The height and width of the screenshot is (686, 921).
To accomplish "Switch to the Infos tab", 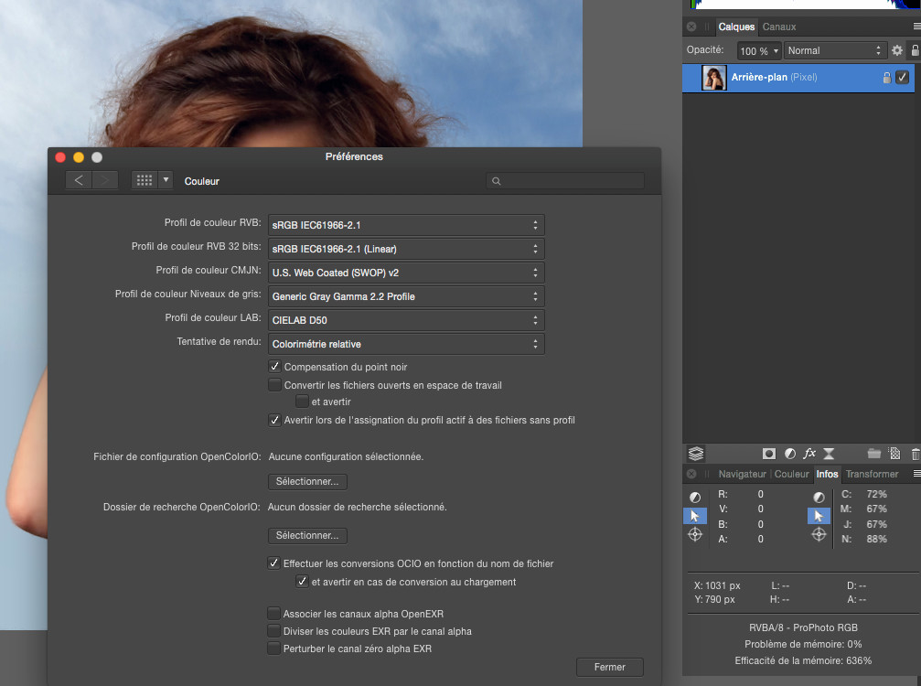I will pyautogui.click(x=827, y=474).
